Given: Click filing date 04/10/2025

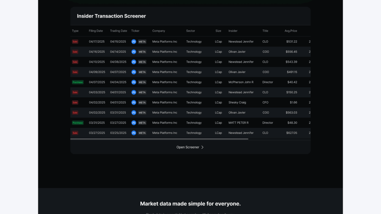Looking at the screenshot, I should click(x=97, y=62).
